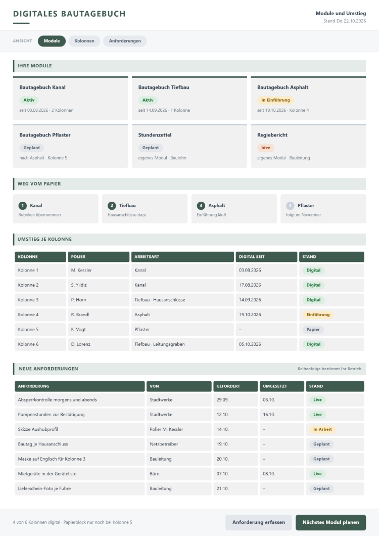Image resolution: width=379 pixels, height=536 pixels.
Task: Click the In Arbeit status badge
Action: click(322, 429)
